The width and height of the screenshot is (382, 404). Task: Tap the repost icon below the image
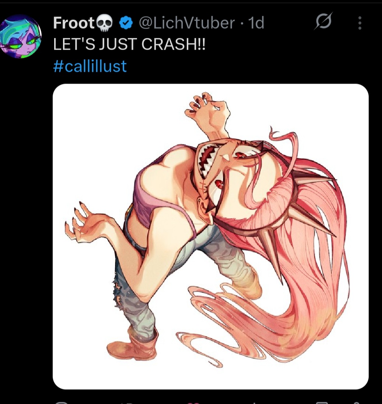pyautogui.click(x=127, y=403)
